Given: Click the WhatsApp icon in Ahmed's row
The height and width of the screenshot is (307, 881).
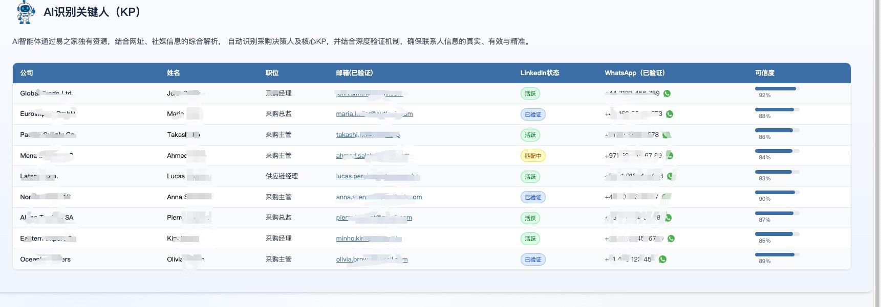Looking at the screenshot, I should (x=670, y=156).
